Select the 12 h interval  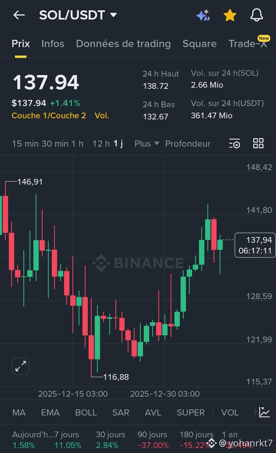coord(101,144)
